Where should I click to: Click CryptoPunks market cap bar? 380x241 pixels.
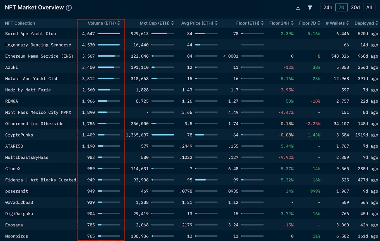(x=163, y=135)
